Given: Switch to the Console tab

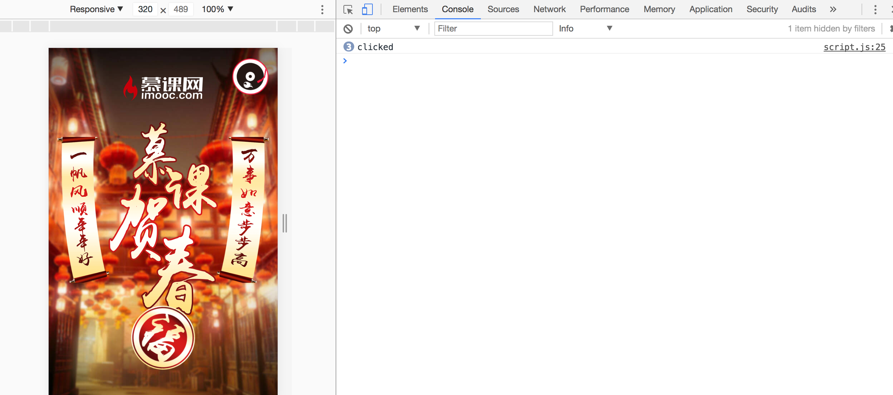Looking at the screenshot, I should tap(458, 9).
